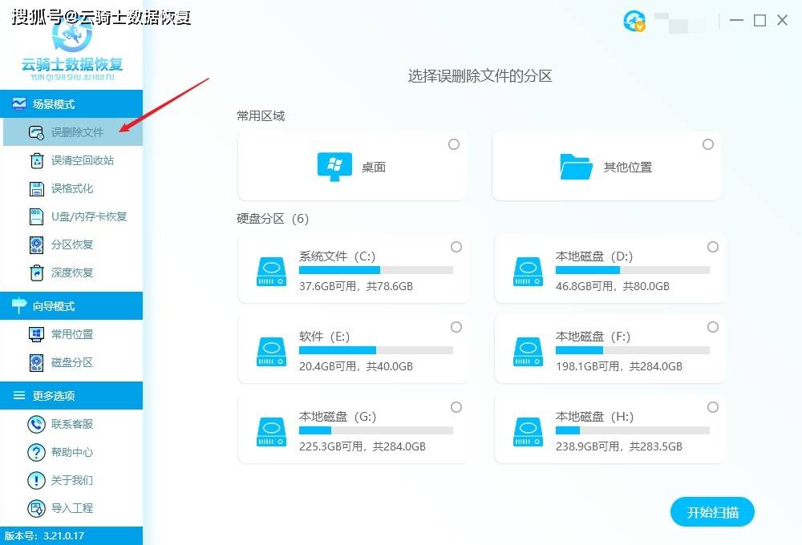Open the 误删除文件 menu item

click(73, 132)
